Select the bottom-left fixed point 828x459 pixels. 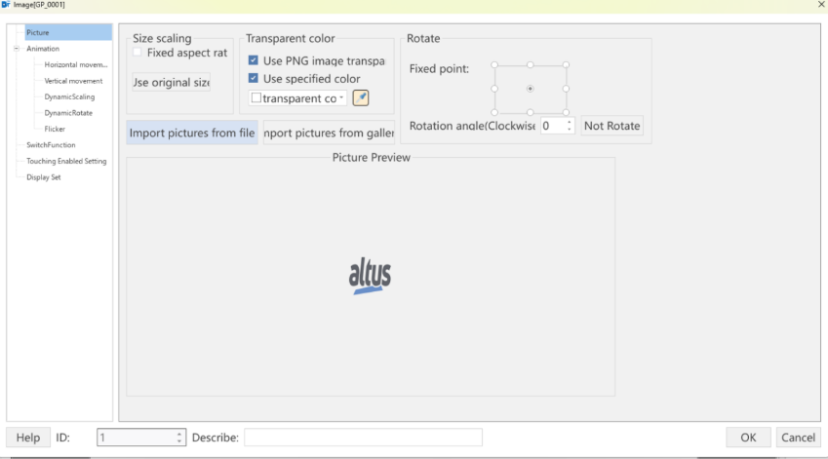[494, 112]
